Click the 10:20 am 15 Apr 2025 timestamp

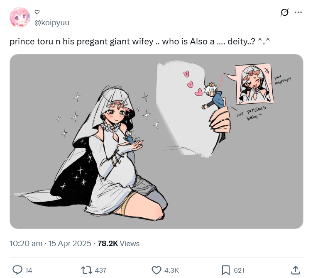50,244
